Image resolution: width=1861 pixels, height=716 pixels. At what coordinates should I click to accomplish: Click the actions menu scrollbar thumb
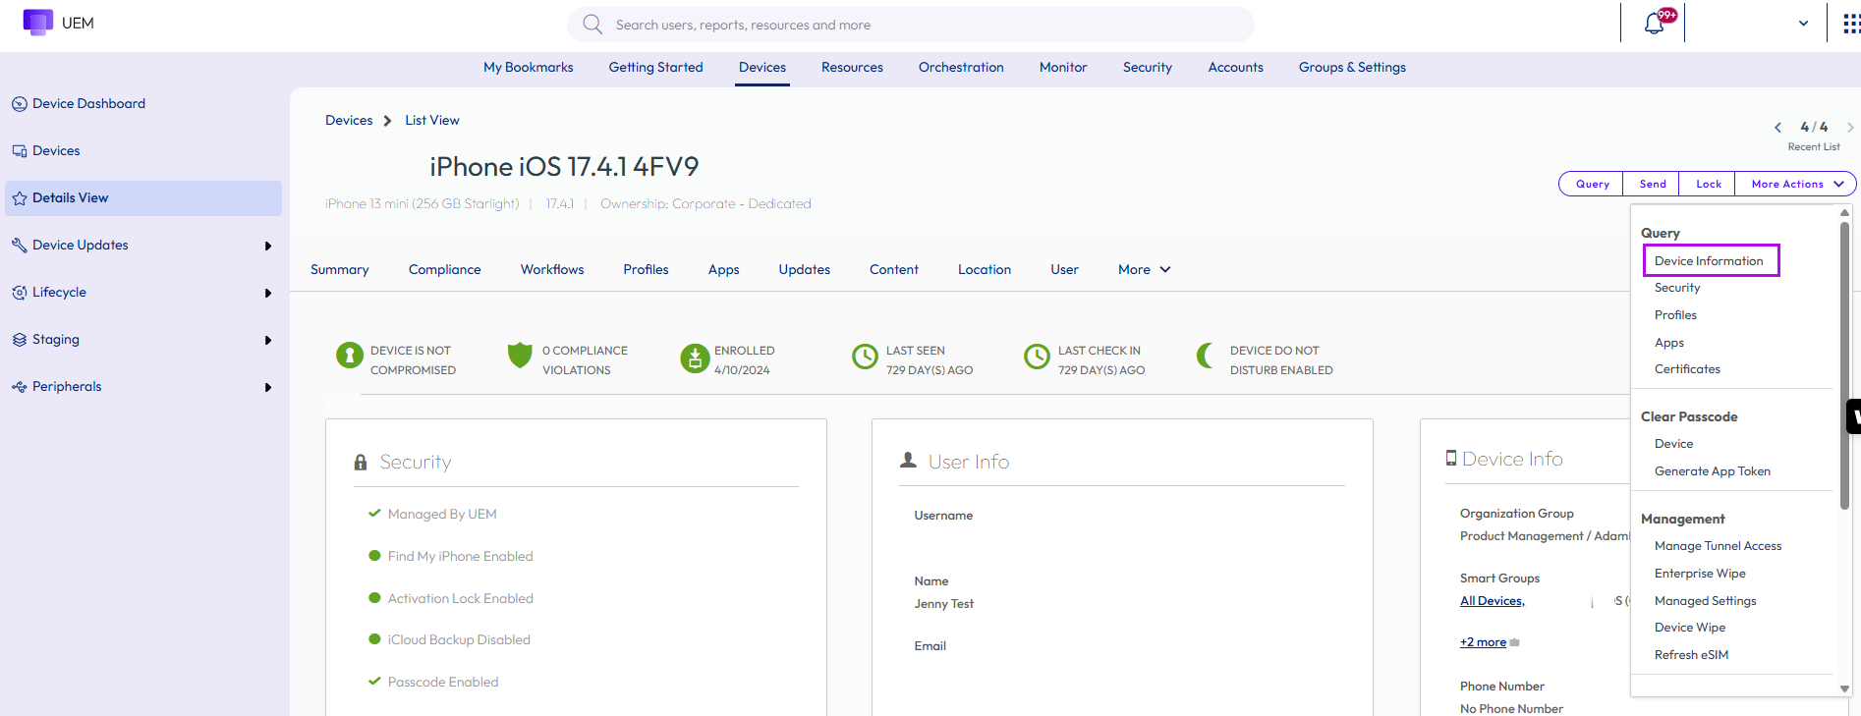point(1844,365)
